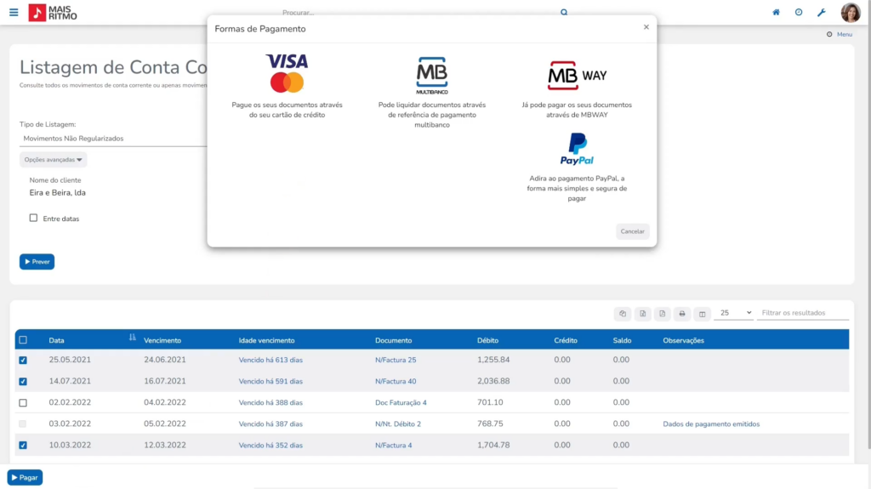Enable the Entre datas checkbox
This screenshot has height=489, width=871.
point(33,218)
